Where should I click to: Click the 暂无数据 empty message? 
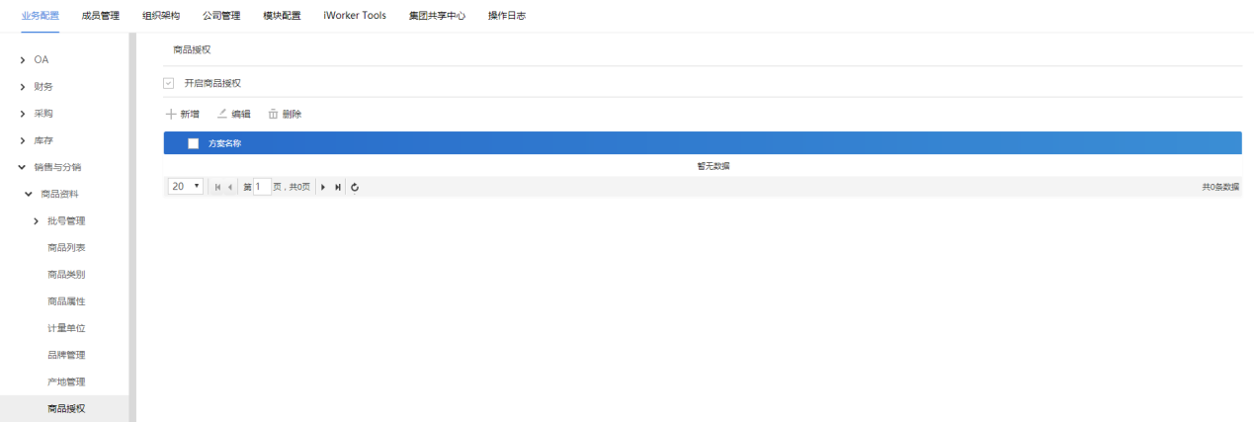713,166
